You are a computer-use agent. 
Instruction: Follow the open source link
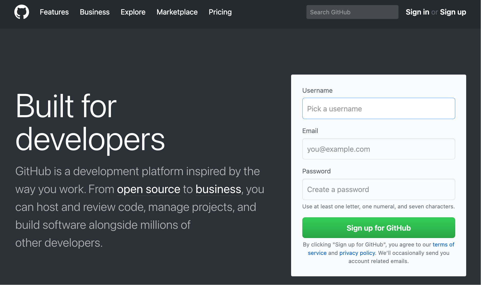click(148, 189)
